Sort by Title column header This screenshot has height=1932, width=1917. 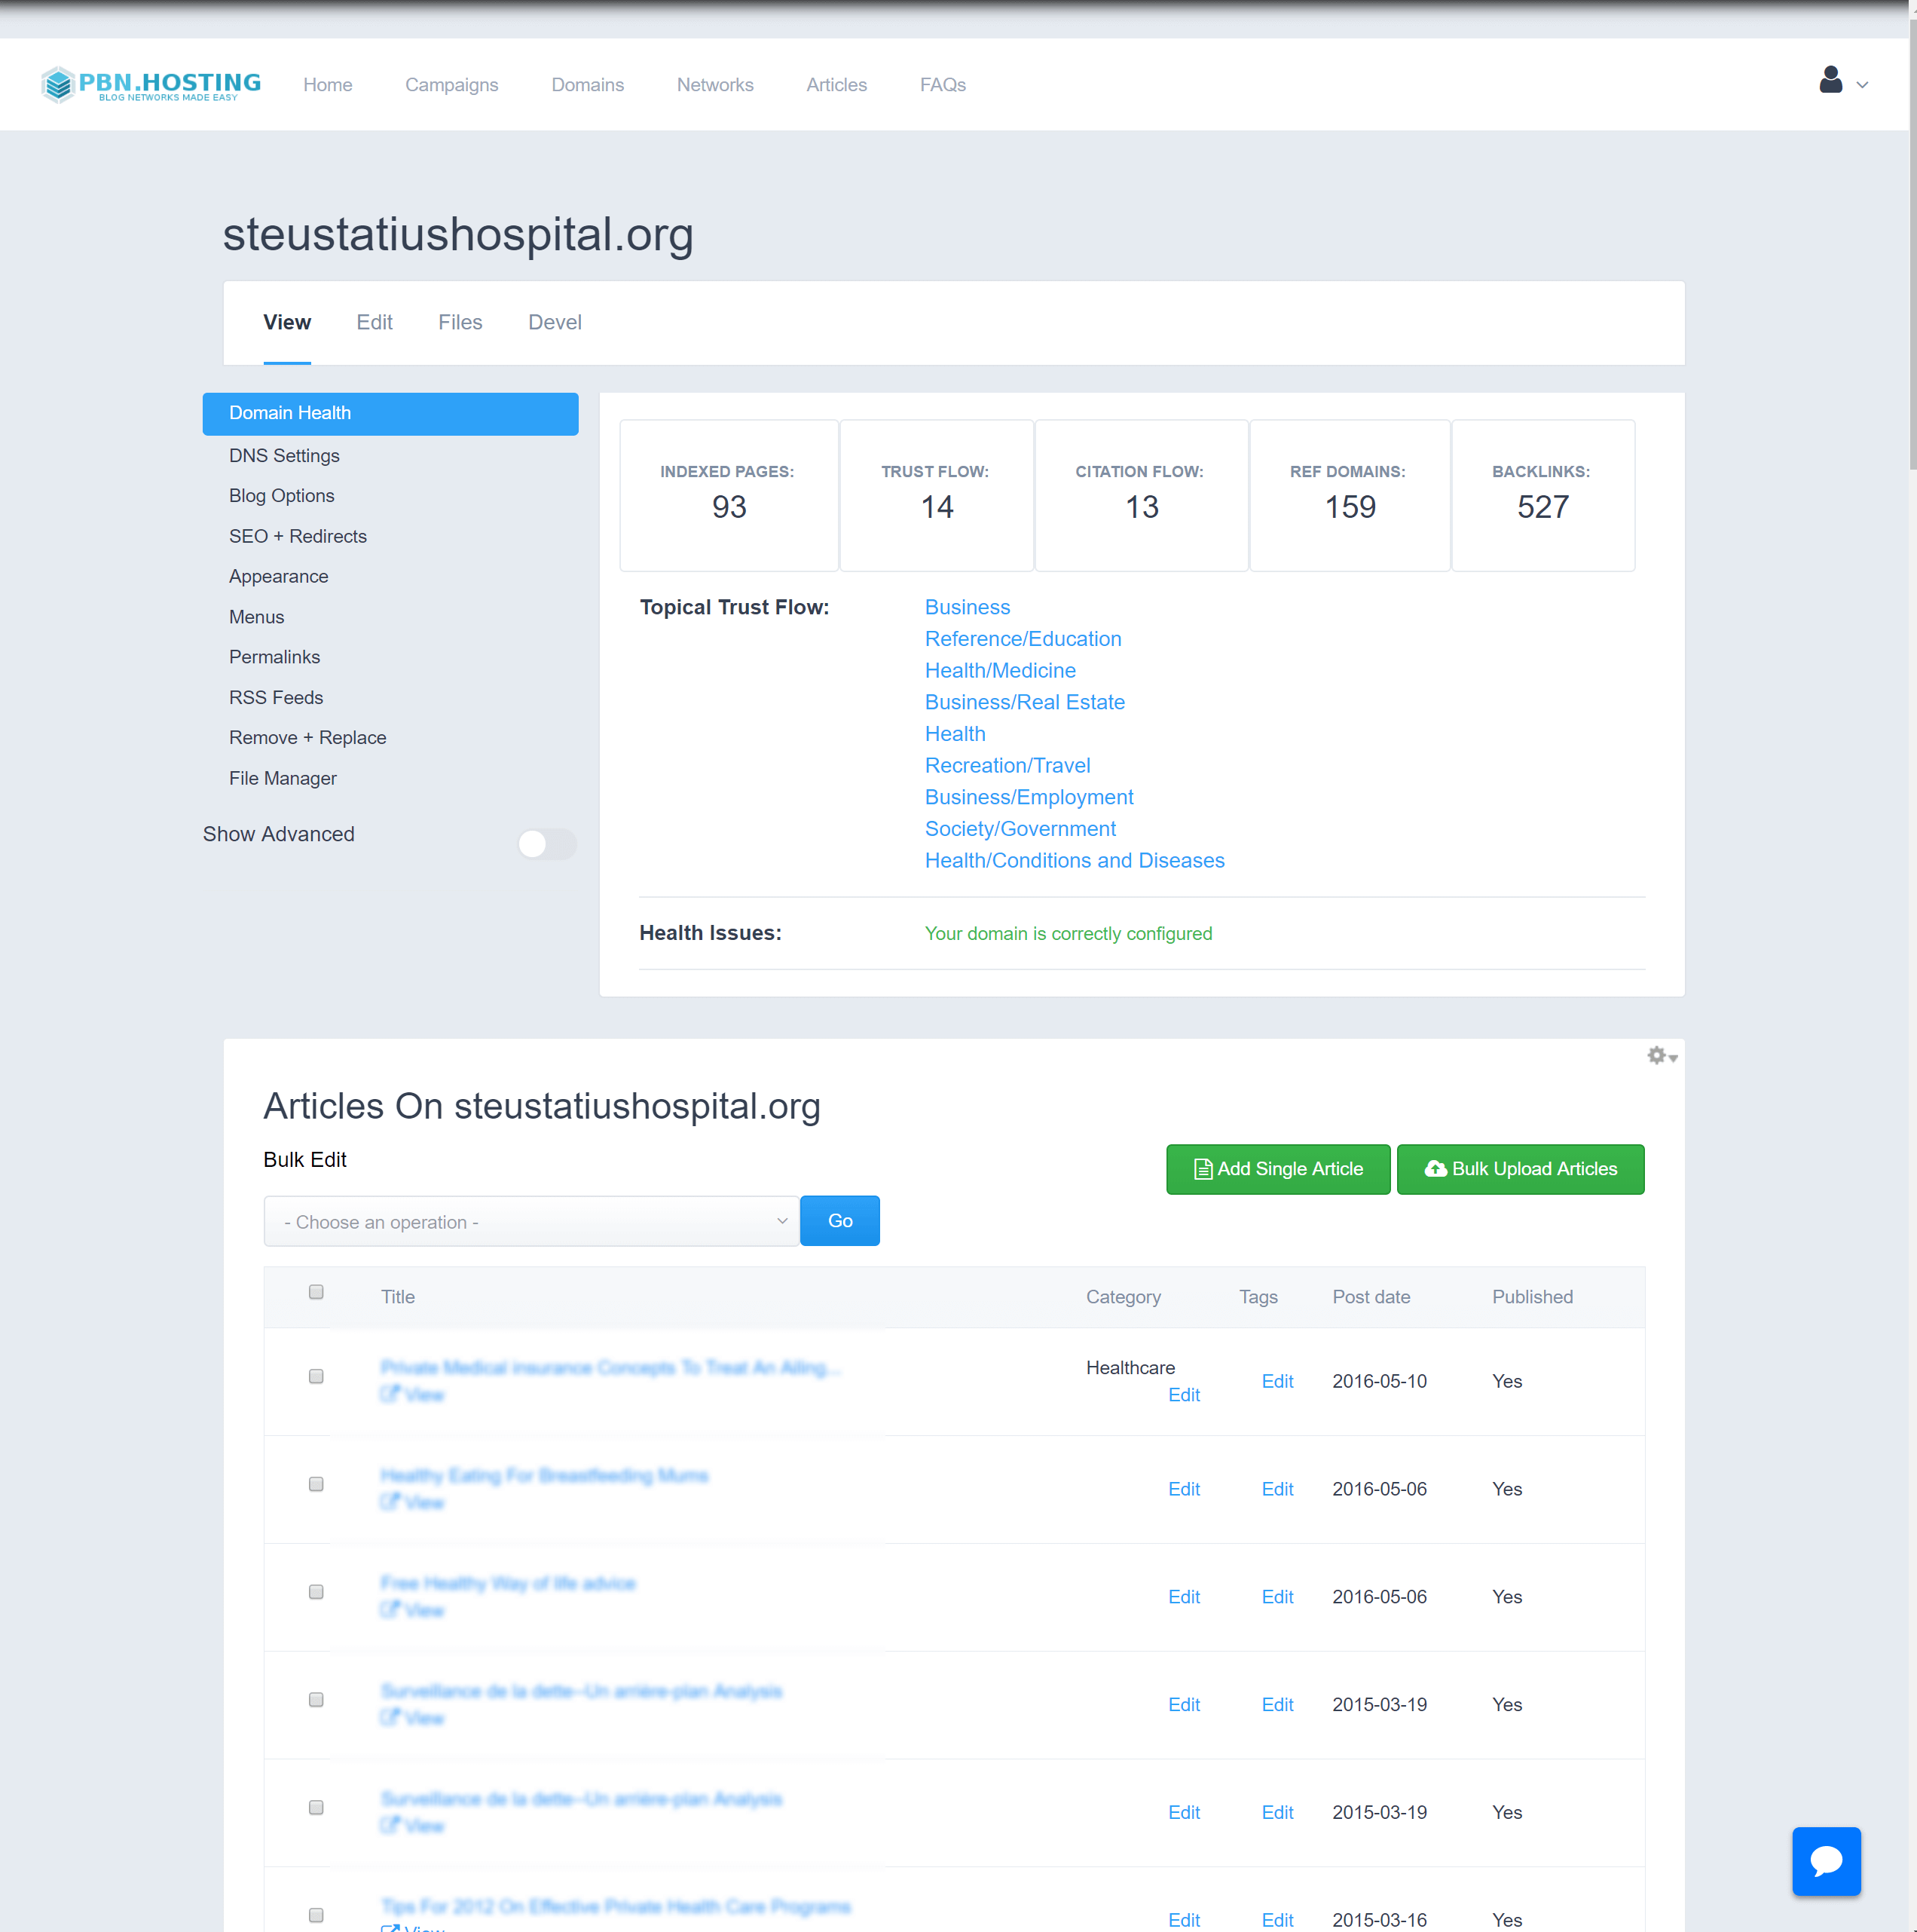click(398, 1297)
